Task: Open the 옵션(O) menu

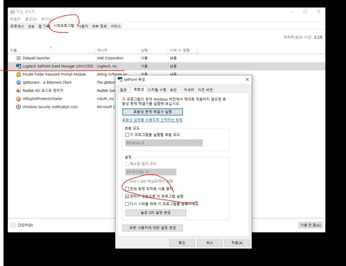Action: pos(31,19)
